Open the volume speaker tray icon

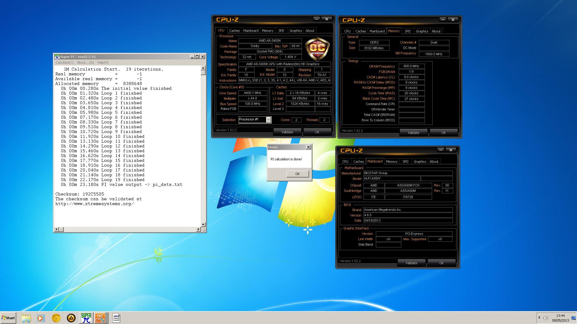coord(546,318)
